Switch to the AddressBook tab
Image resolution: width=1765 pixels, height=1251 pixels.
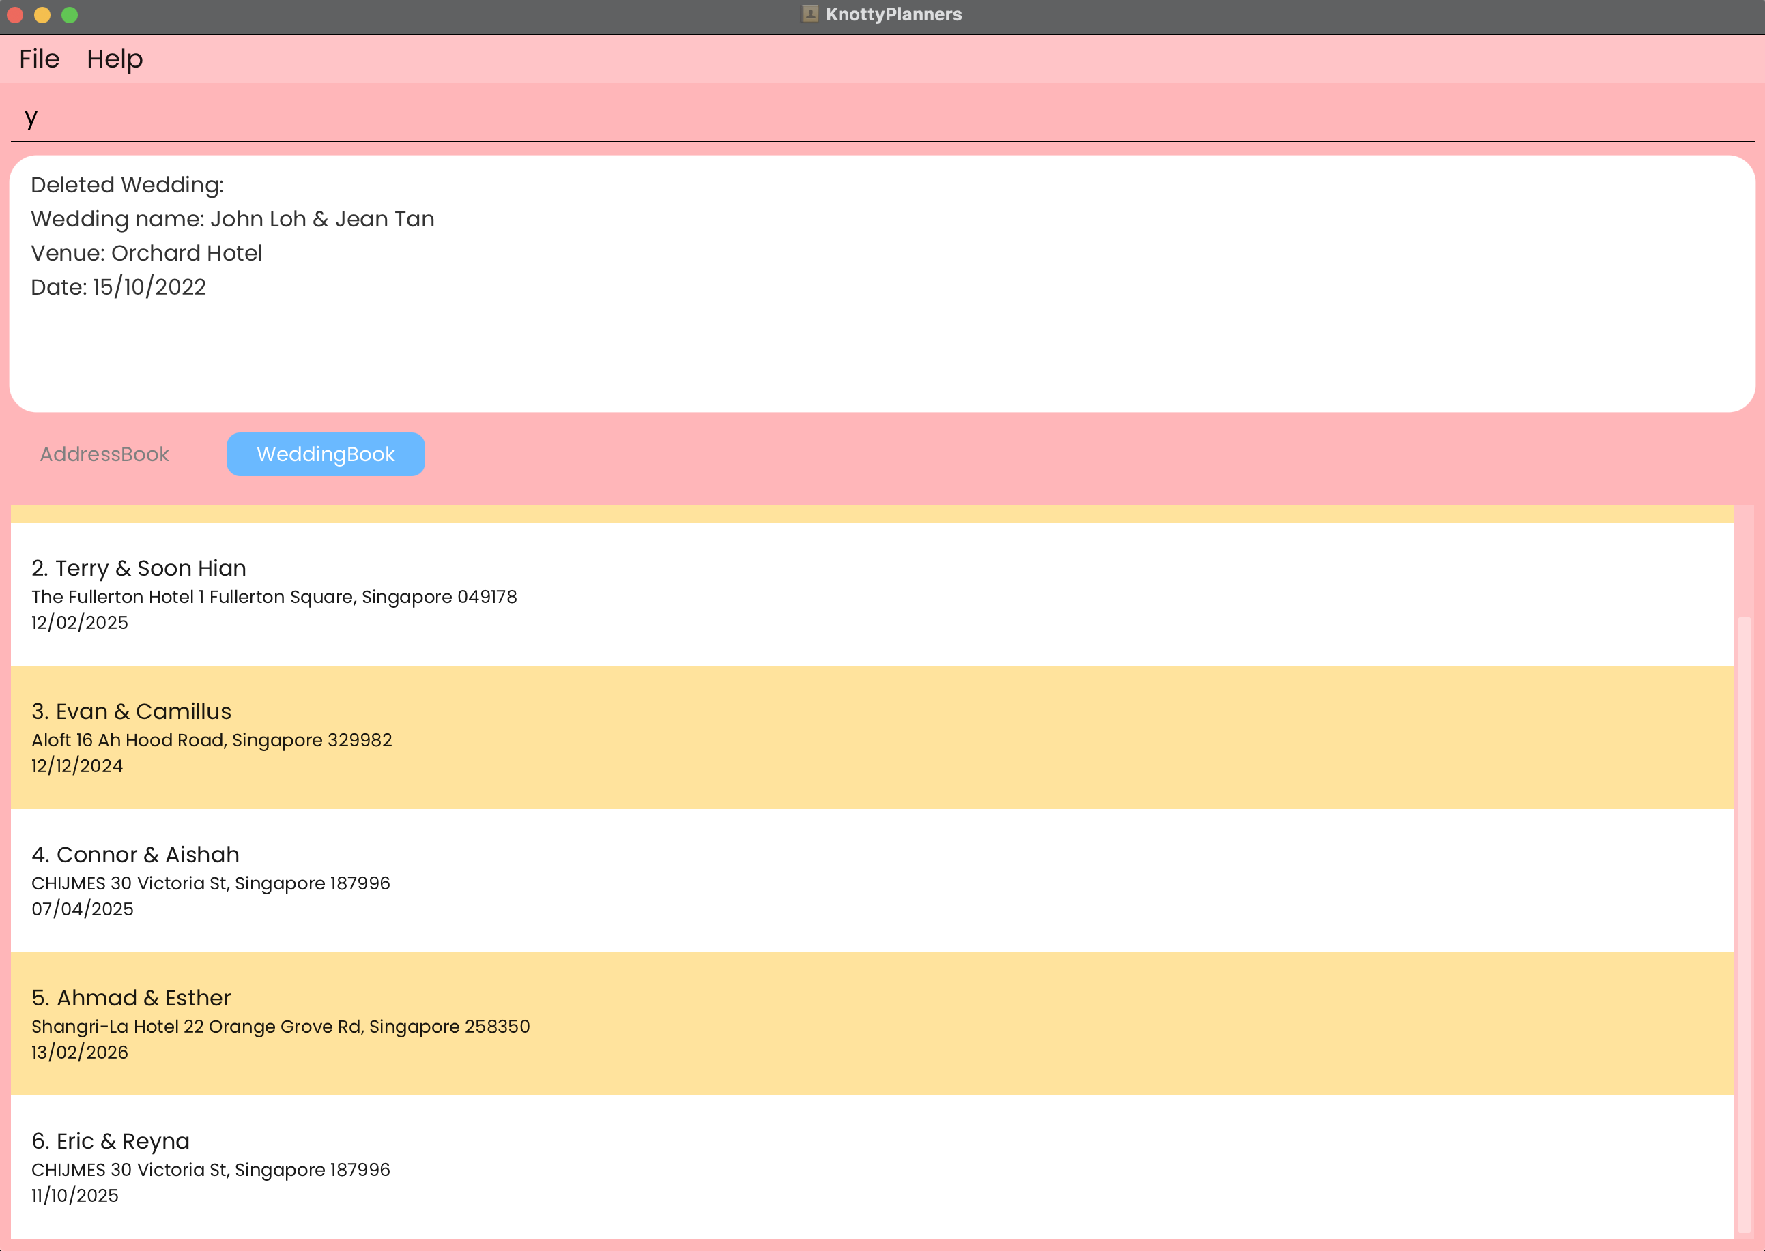pos(104,454)
